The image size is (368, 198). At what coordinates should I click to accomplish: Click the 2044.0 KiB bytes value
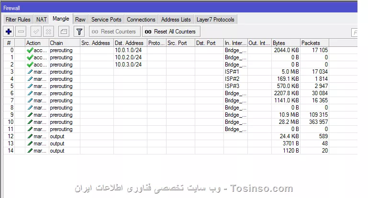point(286,50)
